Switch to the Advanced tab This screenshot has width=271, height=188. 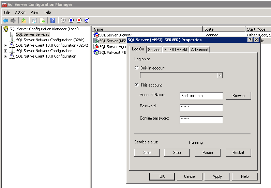(200, 50)
